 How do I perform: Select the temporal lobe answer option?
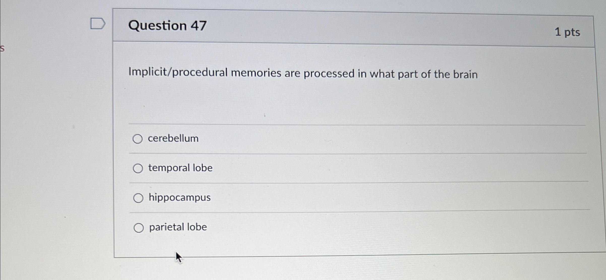click(138, 168)
